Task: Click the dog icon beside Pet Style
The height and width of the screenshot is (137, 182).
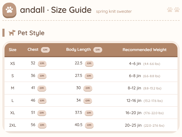Action: (x=12, y=33)
